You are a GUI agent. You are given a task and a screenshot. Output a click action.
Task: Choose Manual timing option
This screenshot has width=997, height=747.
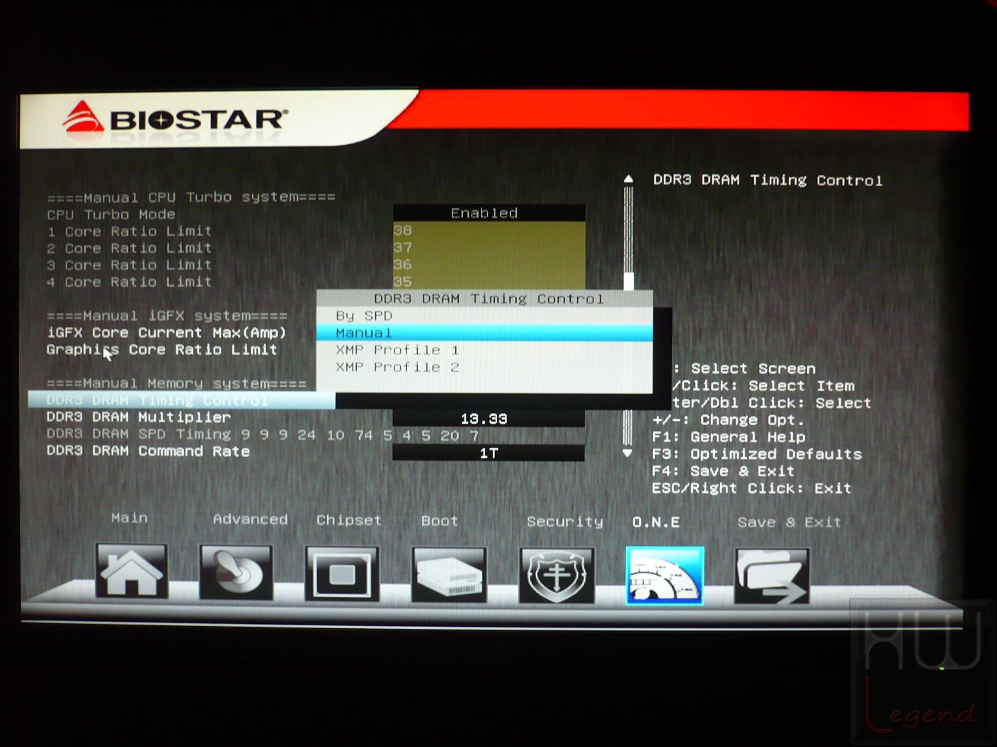click(484, 332)
